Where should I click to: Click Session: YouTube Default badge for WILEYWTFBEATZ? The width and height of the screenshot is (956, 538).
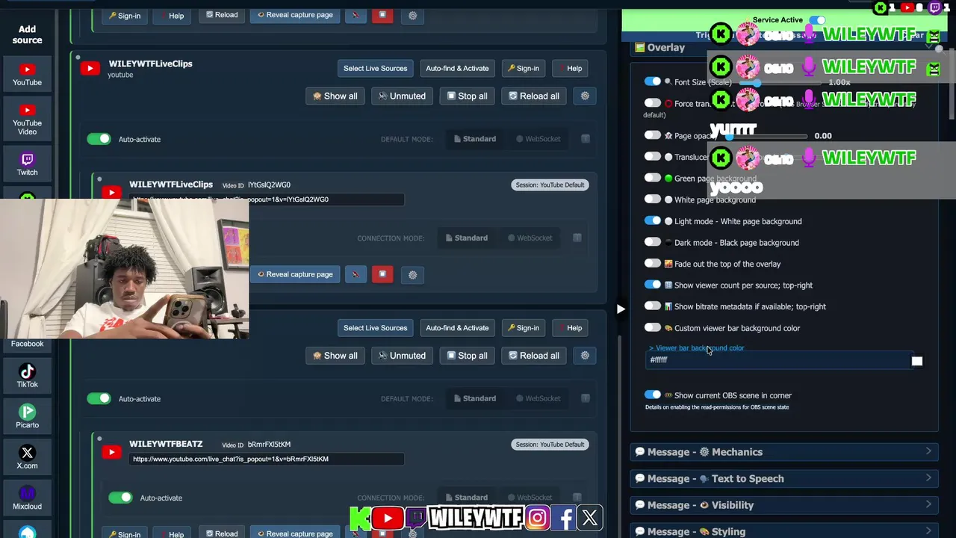click(x=550, y=445)
